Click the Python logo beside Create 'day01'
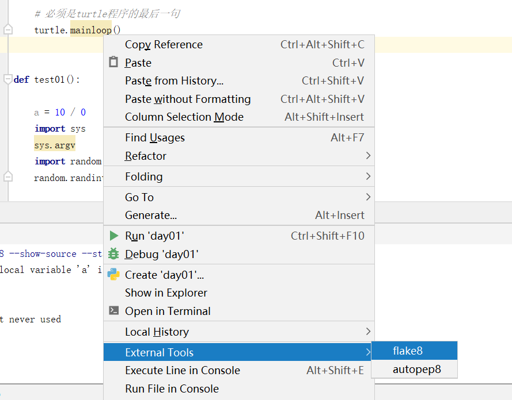The width and height of the screenshot is (512, 400). [x=113, y=275]
